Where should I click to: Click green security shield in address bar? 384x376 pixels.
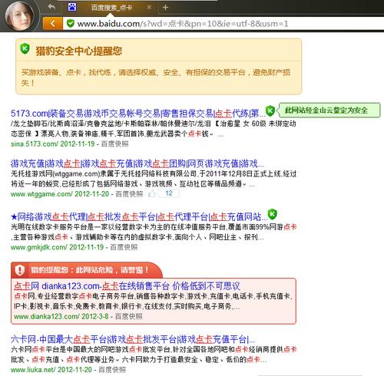[70, 24]
